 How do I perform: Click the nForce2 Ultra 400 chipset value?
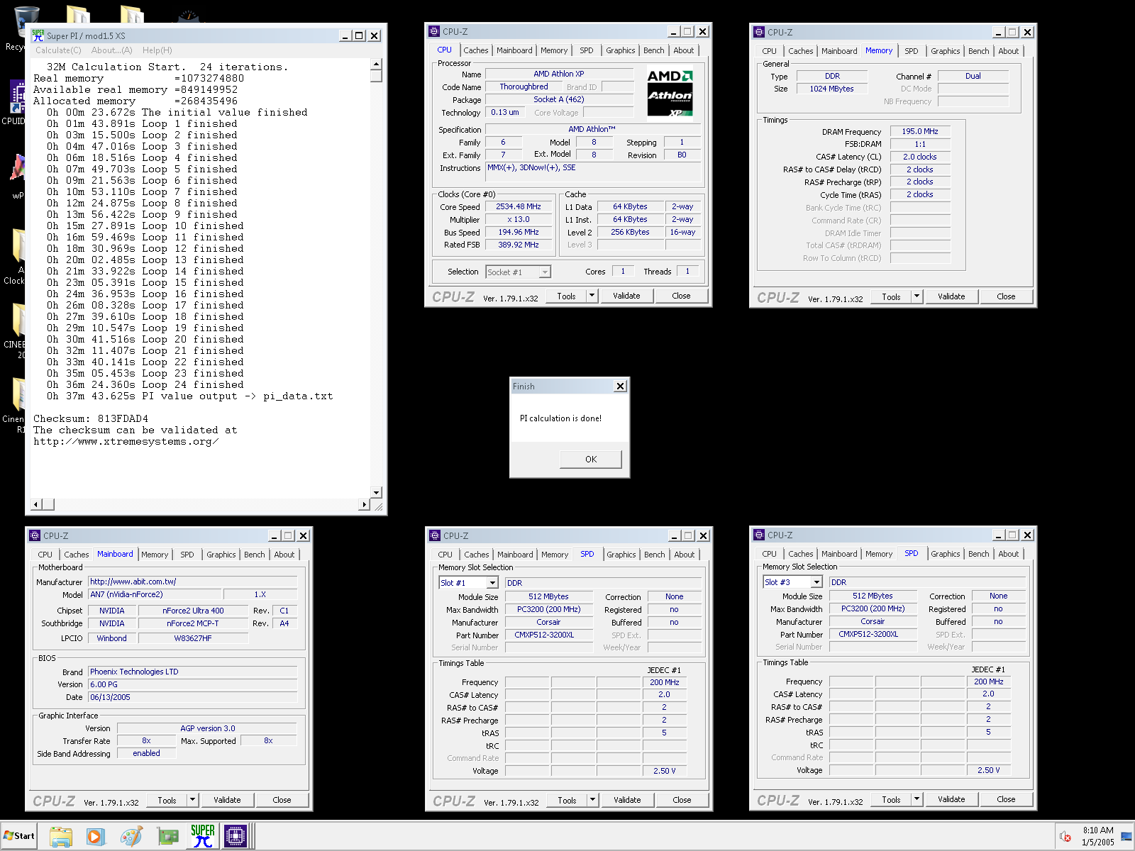pos(193,611)
